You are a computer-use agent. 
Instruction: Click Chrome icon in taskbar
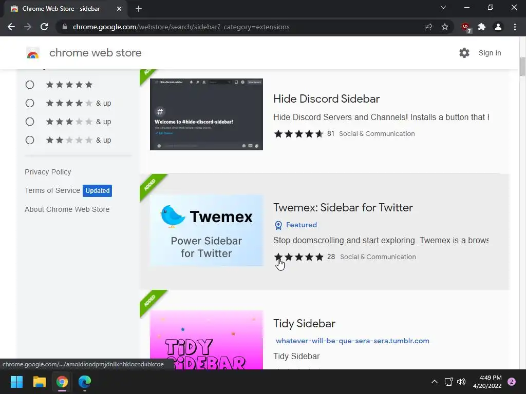(x=62, y=382)
